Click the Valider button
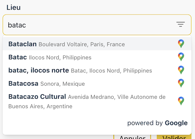The width and height of the screenshot is (195, 139). coord(174,137)
